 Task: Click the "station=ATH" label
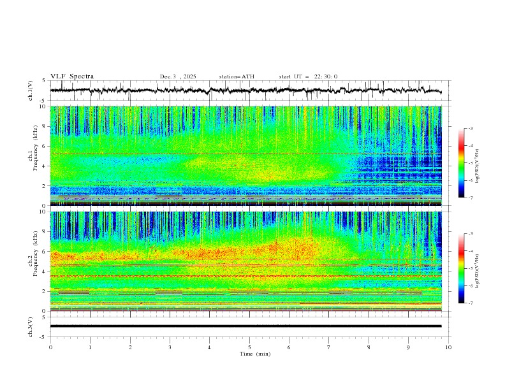237,76
